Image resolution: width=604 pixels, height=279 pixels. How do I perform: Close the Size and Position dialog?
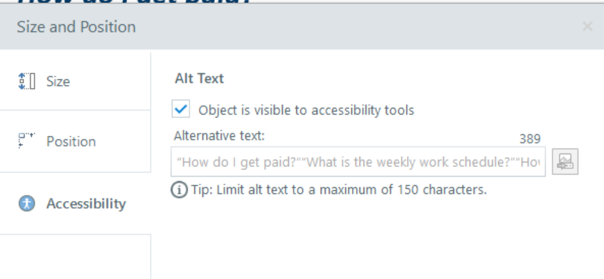pos(587,27)
